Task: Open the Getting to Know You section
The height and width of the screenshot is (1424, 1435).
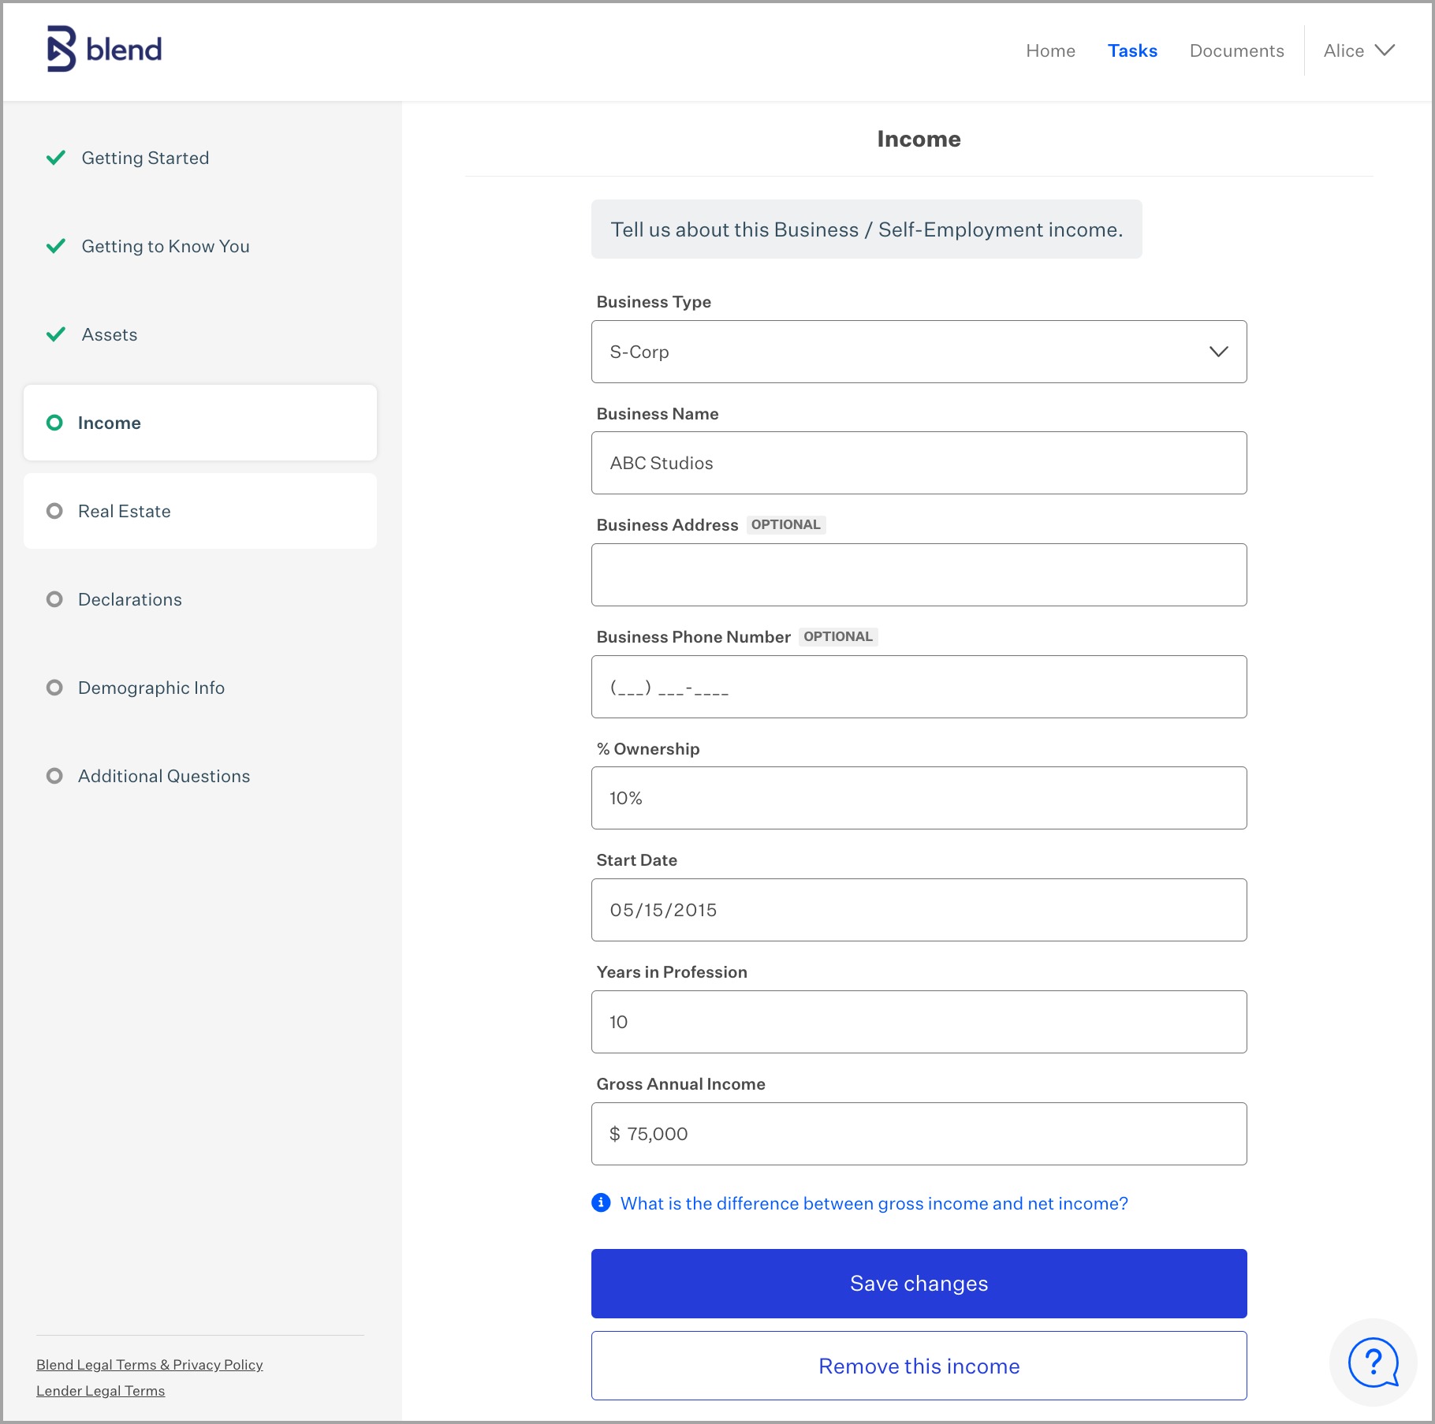Action: click(x=166, y=246)
